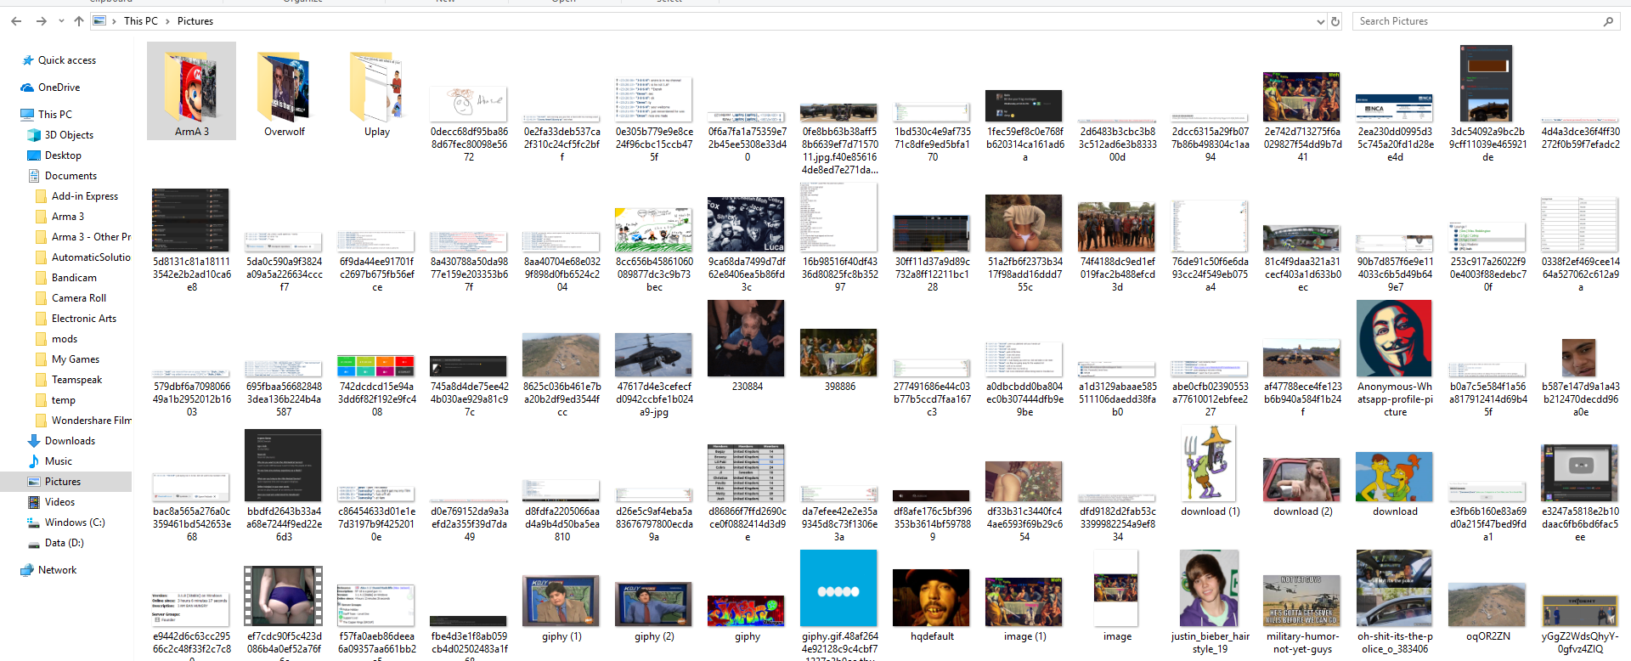The height and width of the screenshot is (661, 1631).
Task: Click the Network icon in the sidebar
Action: point(27,570)
